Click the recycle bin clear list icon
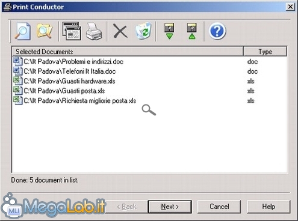 pos(143,31)
